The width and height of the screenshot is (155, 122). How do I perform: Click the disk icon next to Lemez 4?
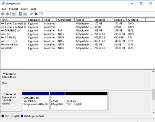coord(4,94)
